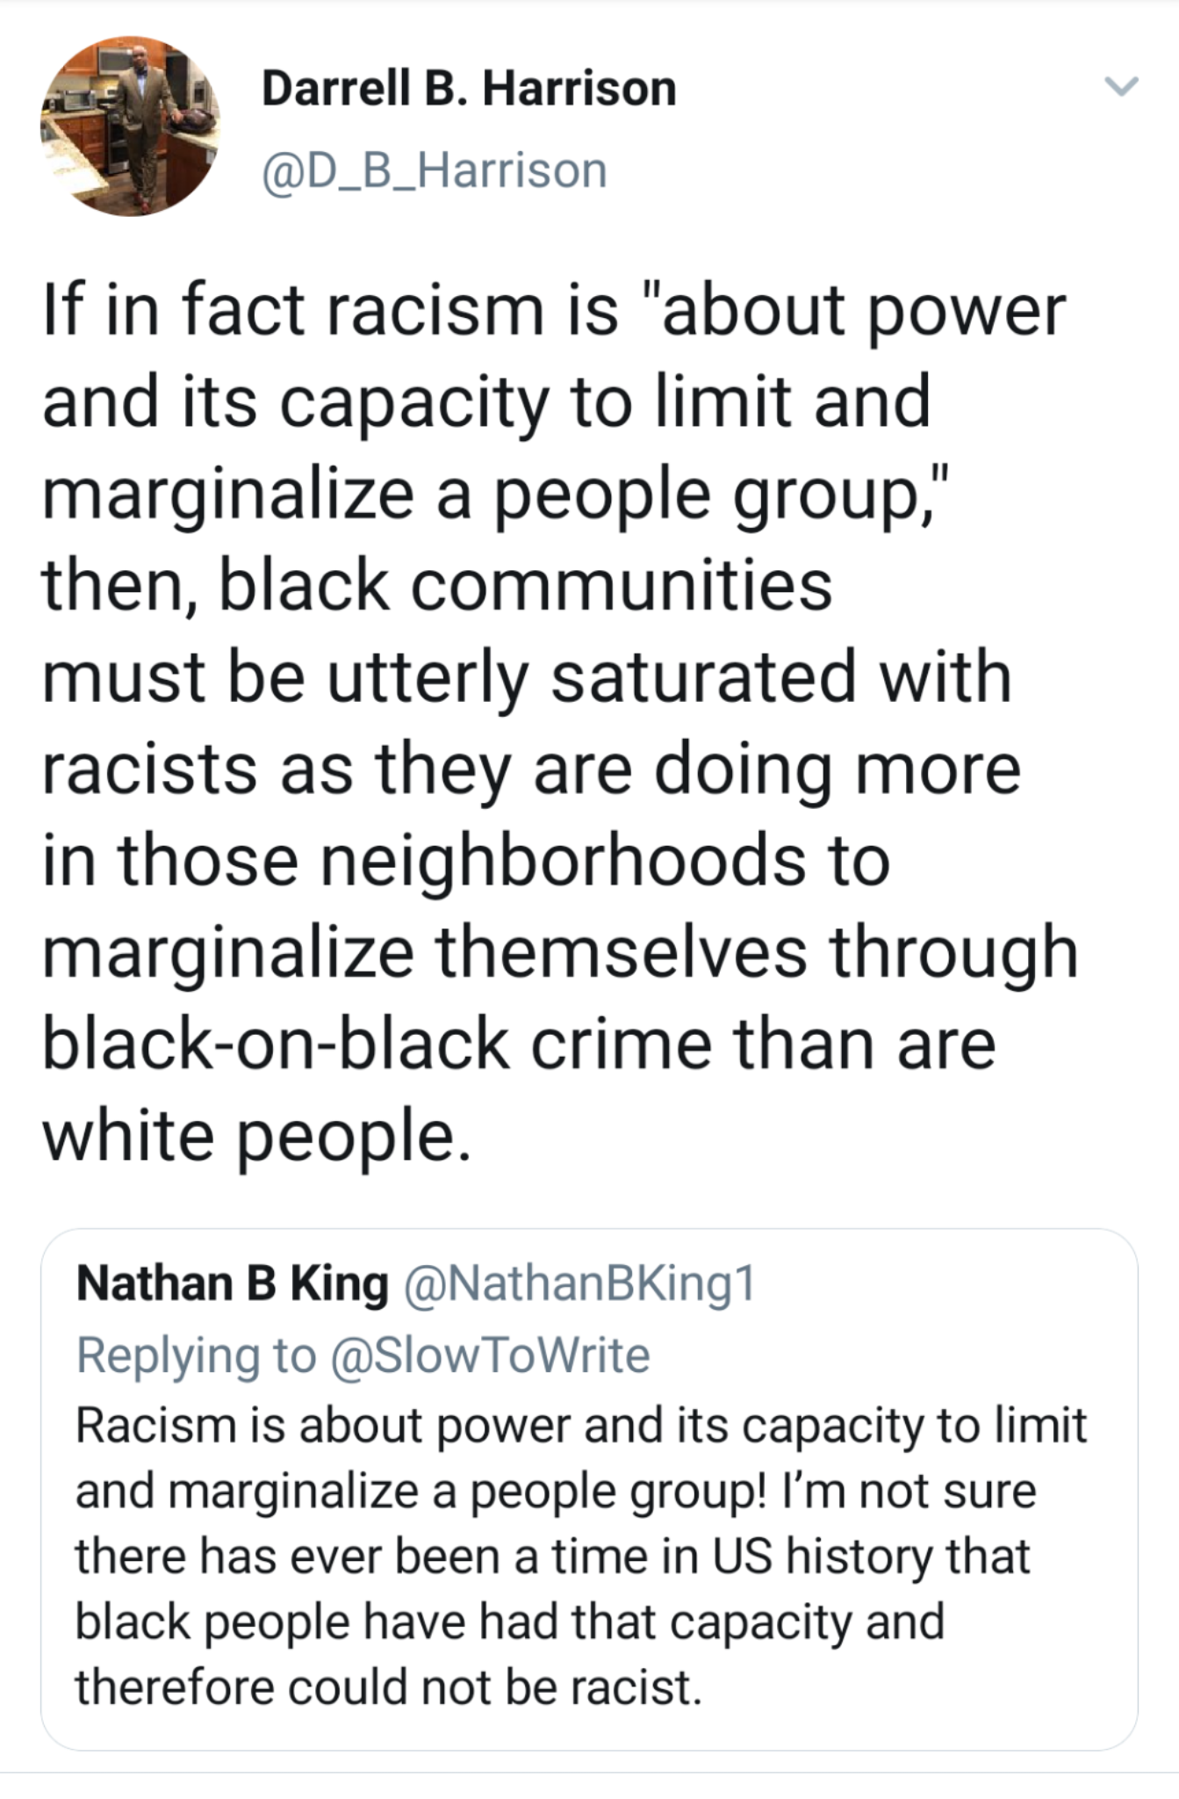Open the quoted tweet's Nathan B King name
This screenshot has width=1179, height=1799.
click(x=233, y=1283)
